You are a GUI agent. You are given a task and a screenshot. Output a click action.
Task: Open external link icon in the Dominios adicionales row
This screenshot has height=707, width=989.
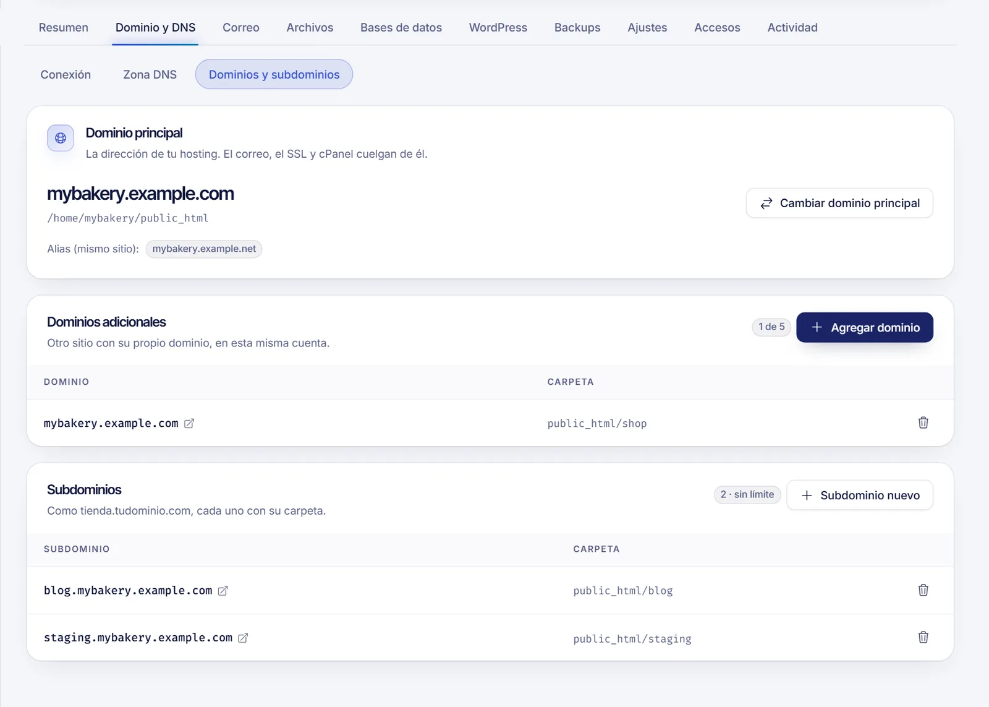pyautogui.click(x=189, y=424)
